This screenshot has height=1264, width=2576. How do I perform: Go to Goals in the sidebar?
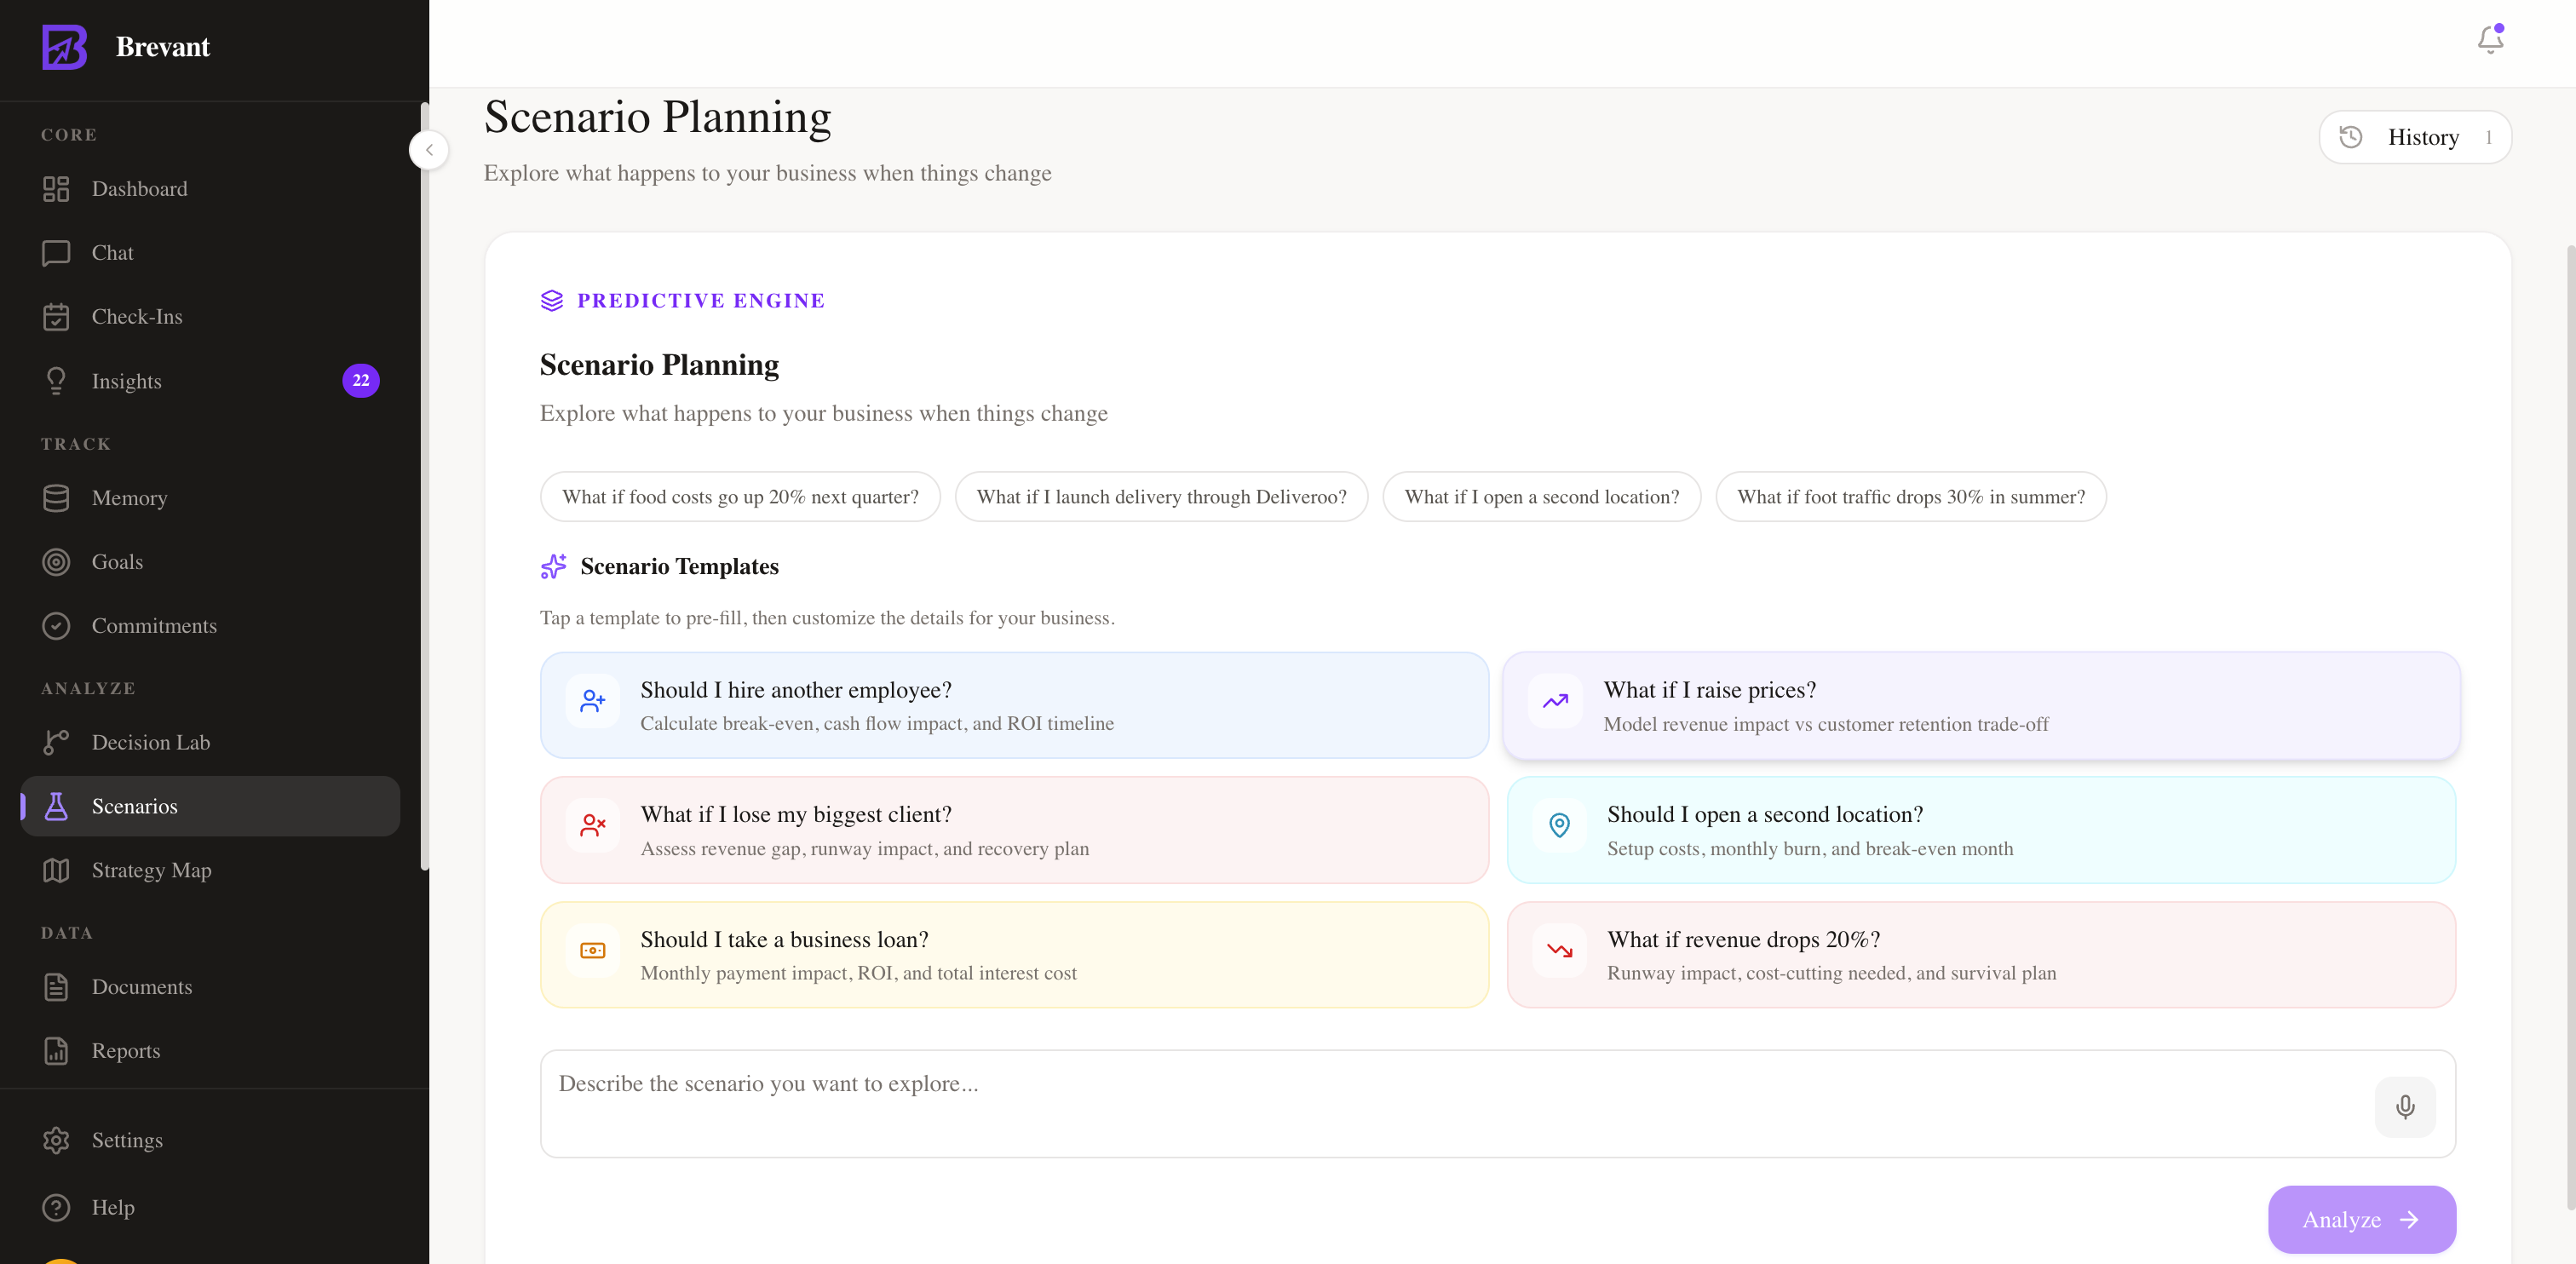(x=117, y=562)
